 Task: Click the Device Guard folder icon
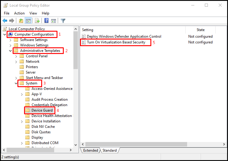tap(27, 110)
